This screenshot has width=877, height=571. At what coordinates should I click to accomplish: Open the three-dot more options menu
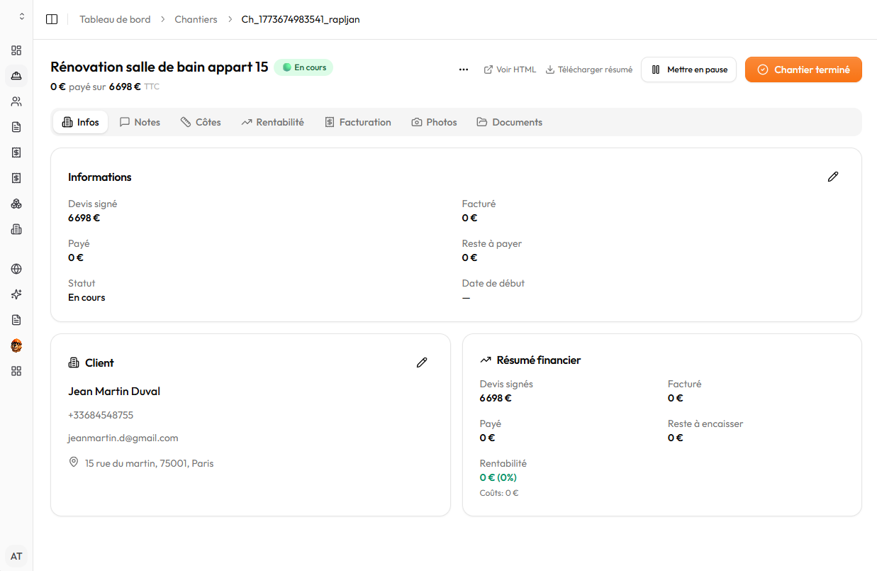[x=464, y=70]
